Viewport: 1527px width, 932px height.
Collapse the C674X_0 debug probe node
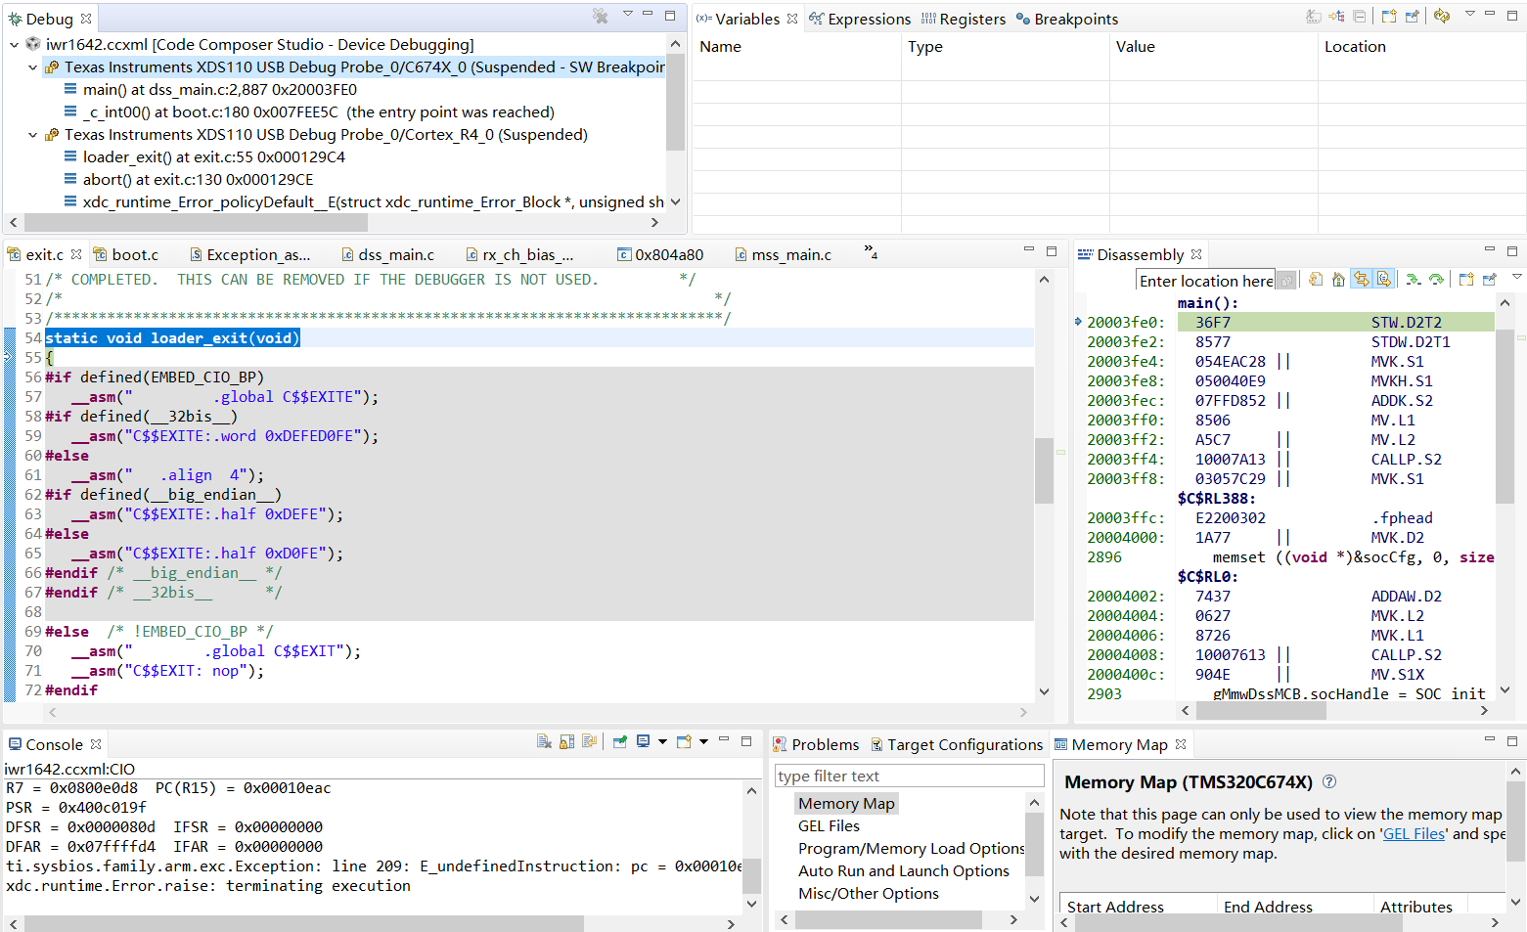coord(32,67)
